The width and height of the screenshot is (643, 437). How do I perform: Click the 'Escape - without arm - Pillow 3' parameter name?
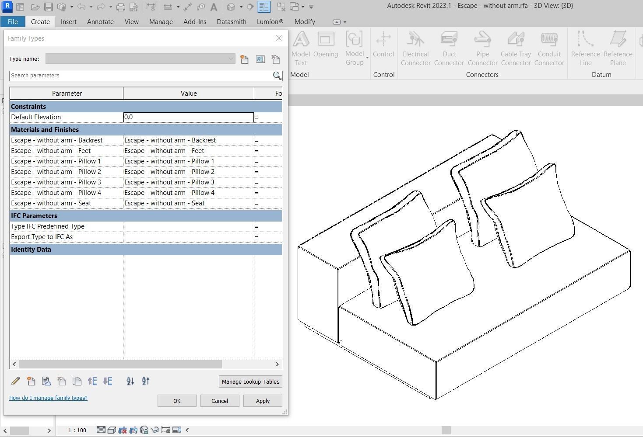(x=56, y=182)
